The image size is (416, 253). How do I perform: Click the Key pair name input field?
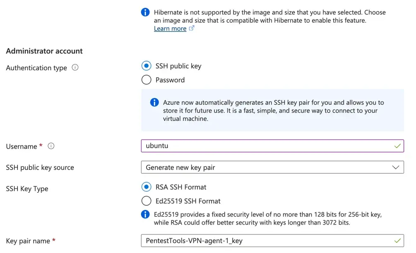265,241
